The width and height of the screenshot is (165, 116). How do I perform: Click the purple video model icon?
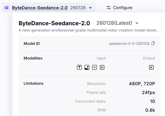point(6,8)
